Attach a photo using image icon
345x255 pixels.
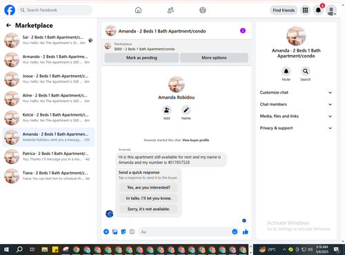115,232
